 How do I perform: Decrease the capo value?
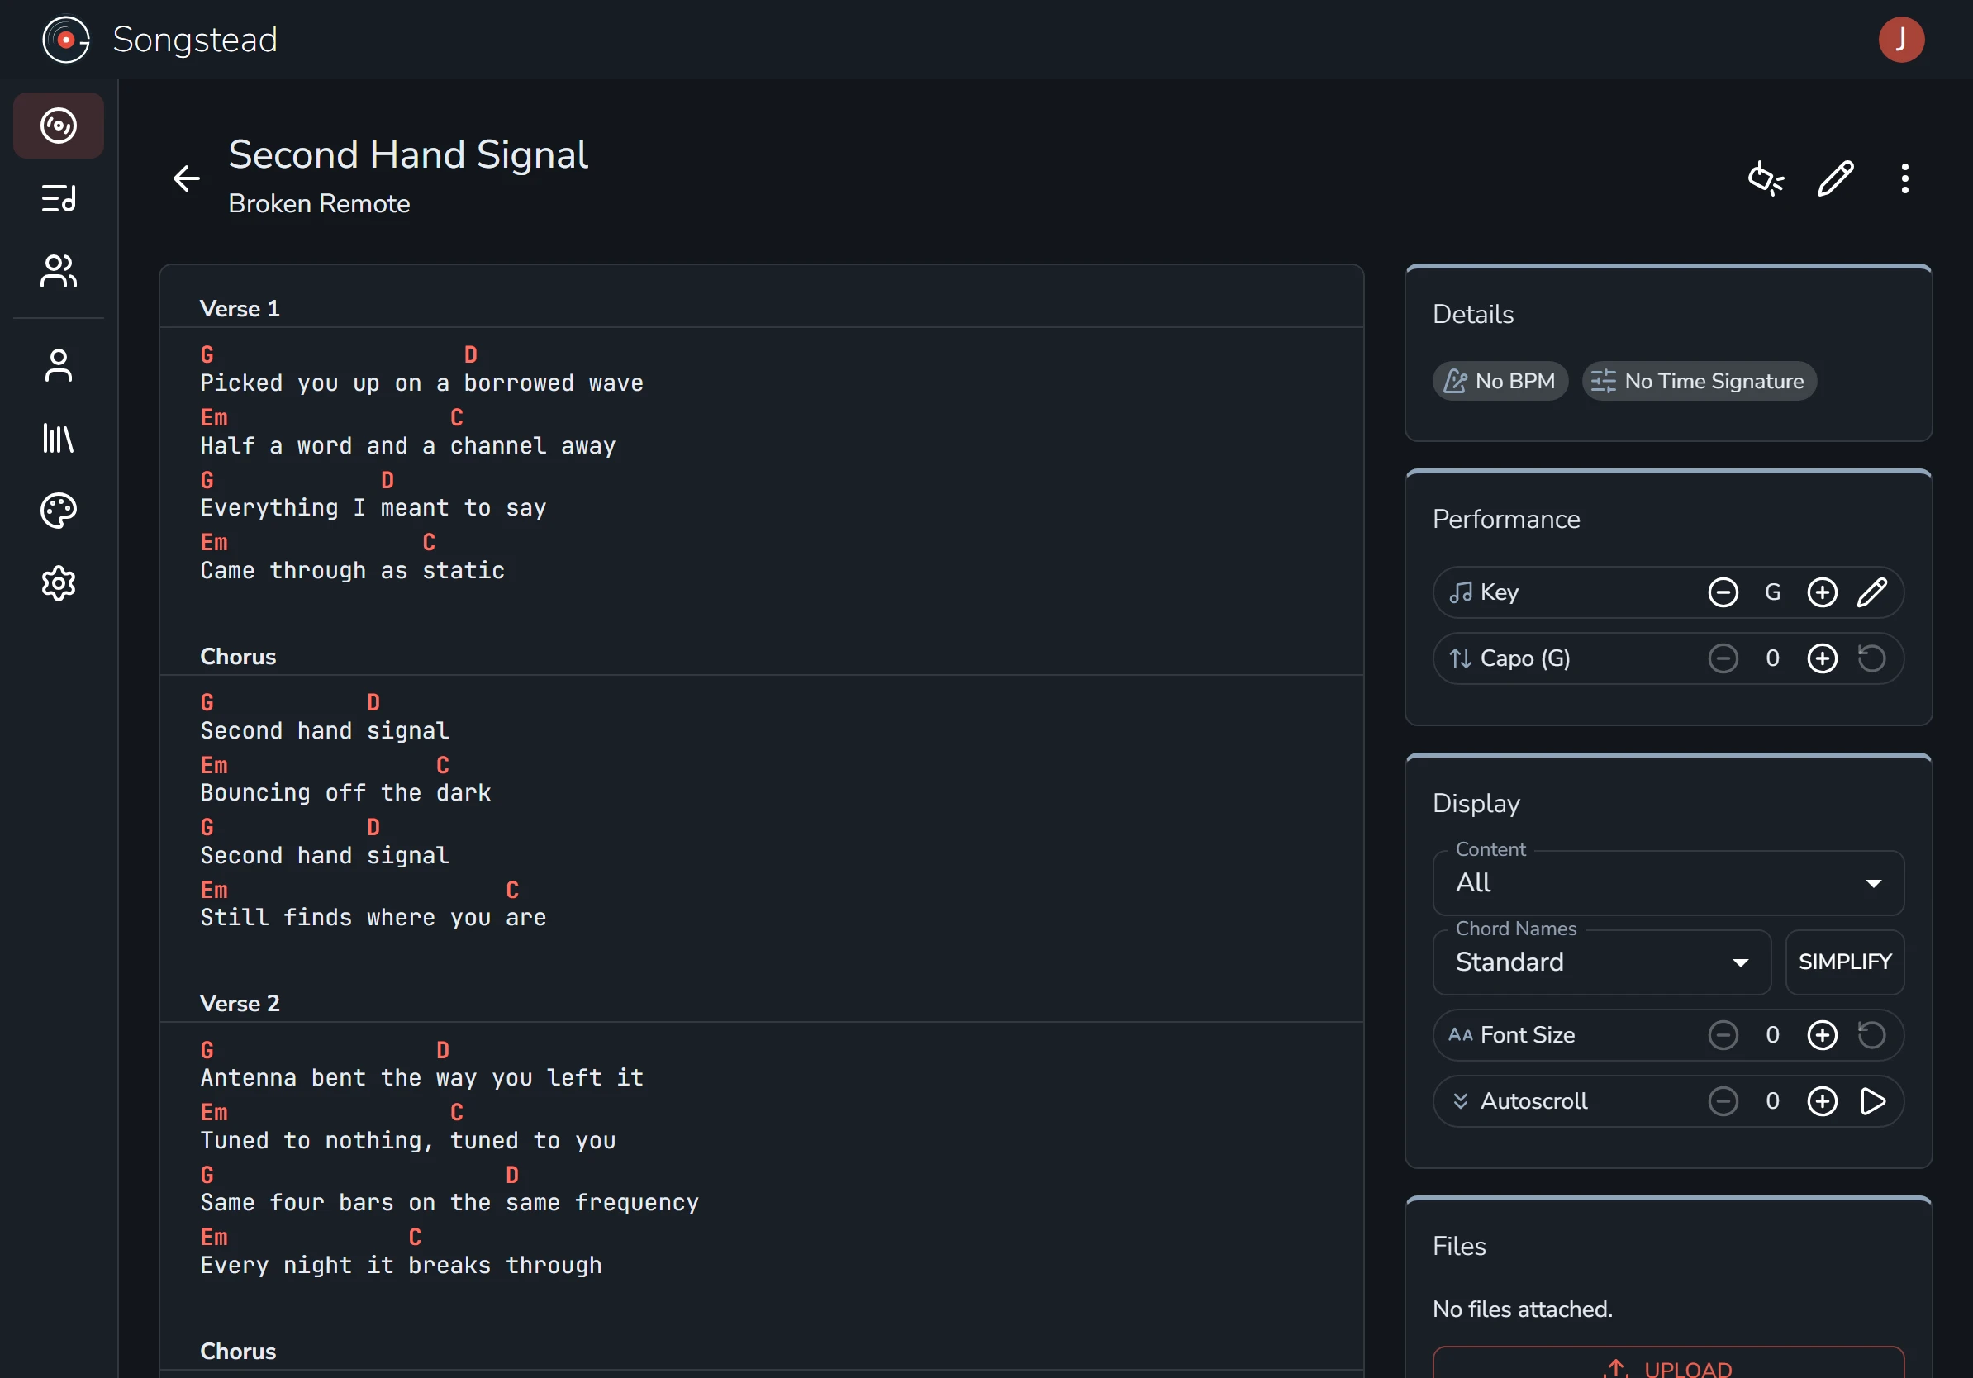point(1722,658)
